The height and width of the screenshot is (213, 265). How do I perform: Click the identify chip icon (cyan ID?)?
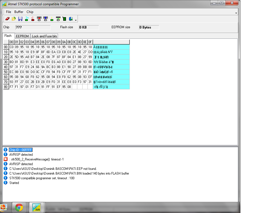[x=26, y=19]
